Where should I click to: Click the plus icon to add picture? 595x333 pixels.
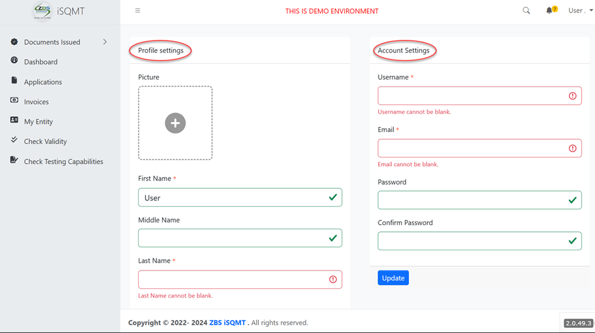(x=175, y=123)
